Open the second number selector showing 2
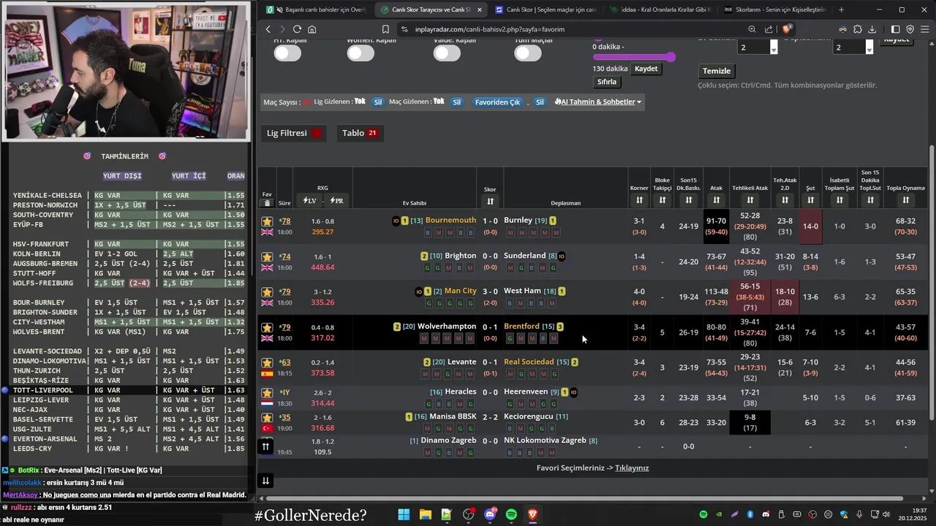The width and height of the screenshot is (936, 526). tap(853, 47)
